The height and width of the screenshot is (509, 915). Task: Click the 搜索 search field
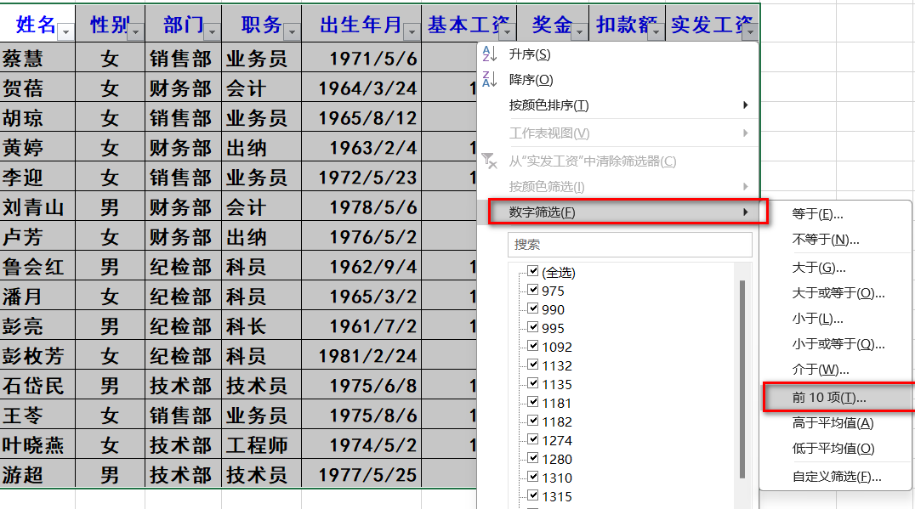630,245
